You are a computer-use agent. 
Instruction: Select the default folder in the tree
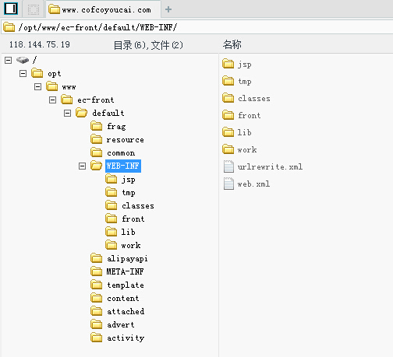(x=108, y=114)
